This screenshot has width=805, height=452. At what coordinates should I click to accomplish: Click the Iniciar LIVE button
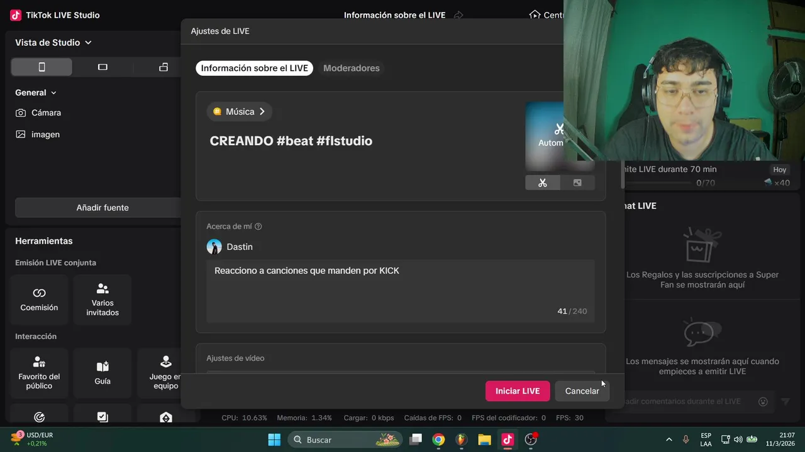point(518,391)
